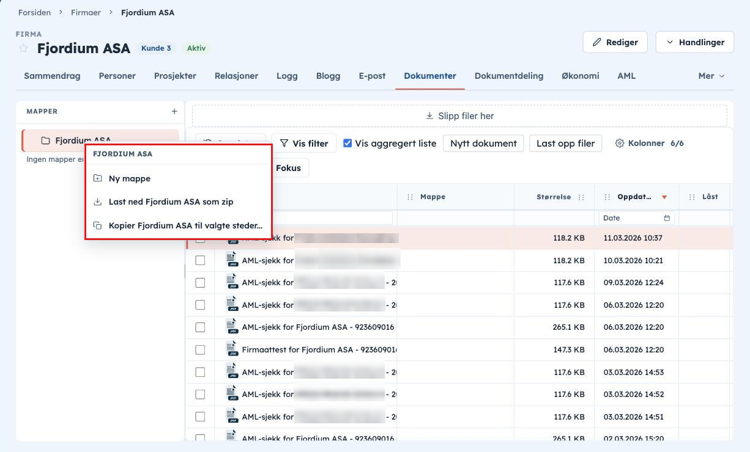This screenshot has height=452, width=750.
Task: Go to the AML tab
Action: (x=626, y=76)
